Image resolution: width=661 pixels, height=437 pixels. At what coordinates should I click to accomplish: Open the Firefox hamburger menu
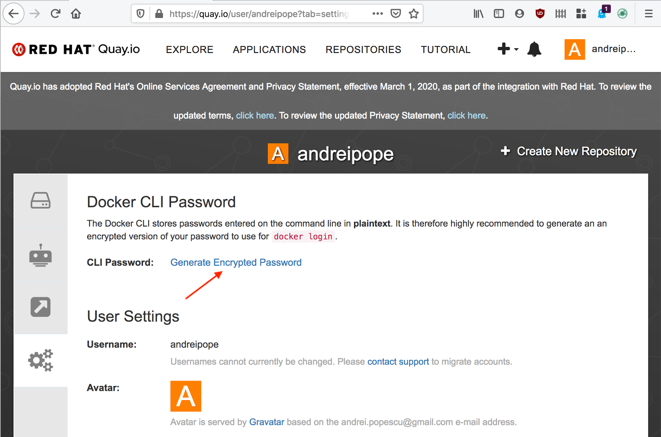coord(649,14)
